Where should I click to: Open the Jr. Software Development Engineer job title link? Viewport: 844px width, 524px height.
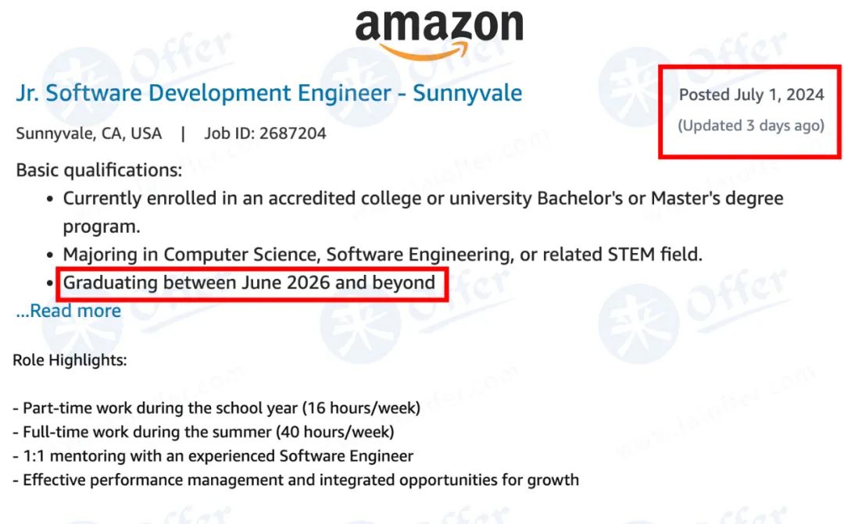269,94
